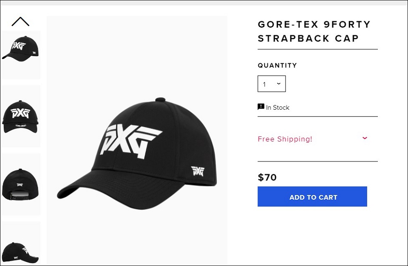Click the large PXG logo on the main cap image
The image size is (408, 266).
130,141
